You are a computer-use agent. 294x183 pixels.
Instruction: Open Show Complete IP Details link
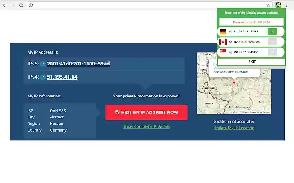click(x=146, y=127)
